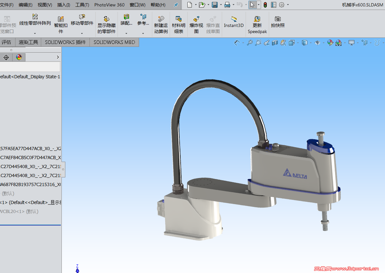Click the Previous View icon

267,43
